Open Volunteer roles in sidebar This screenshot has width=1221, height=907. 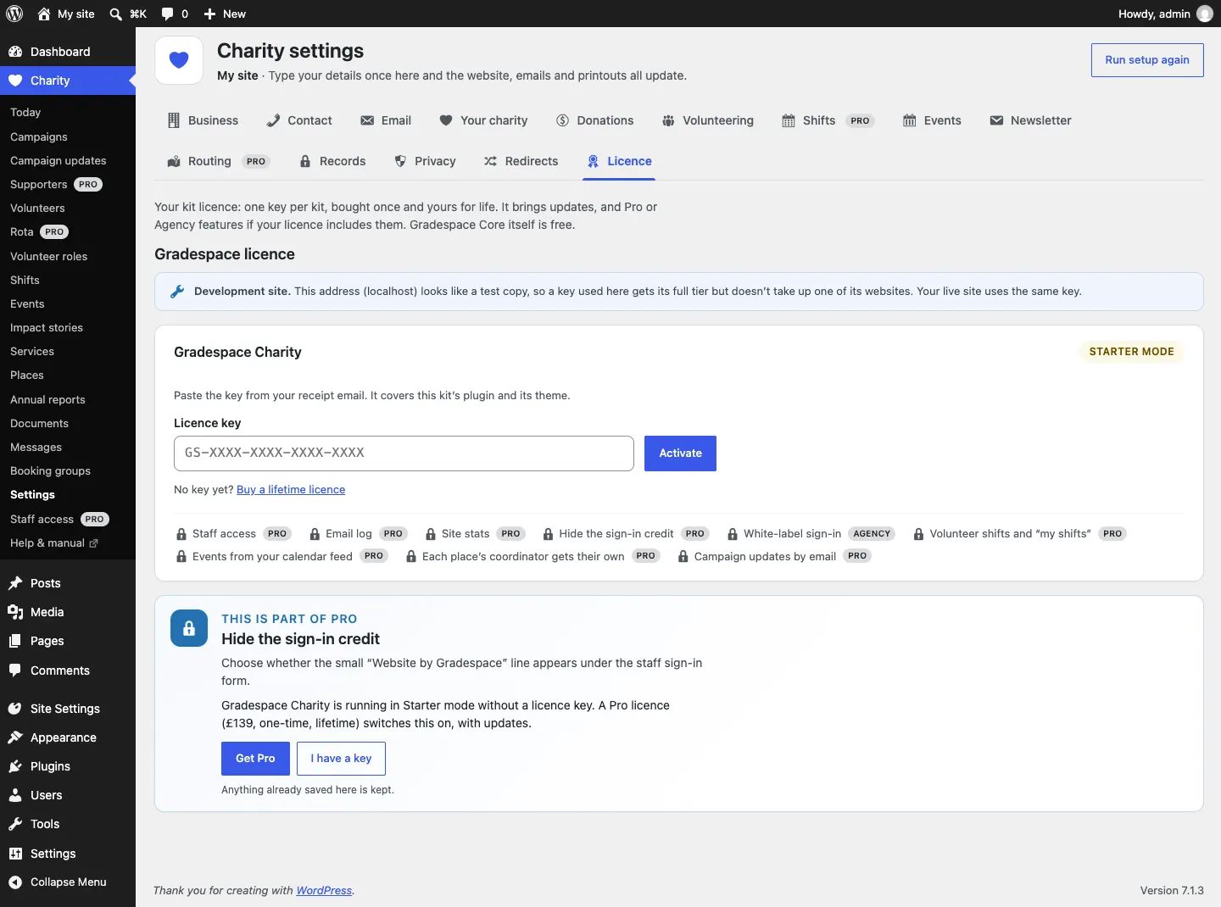(x=48, y=256)
